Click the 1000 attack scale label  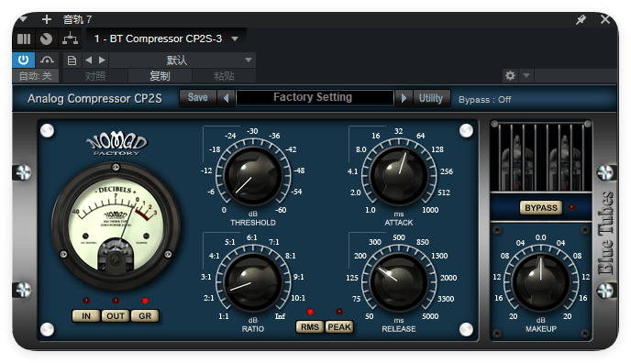(430, 210)
